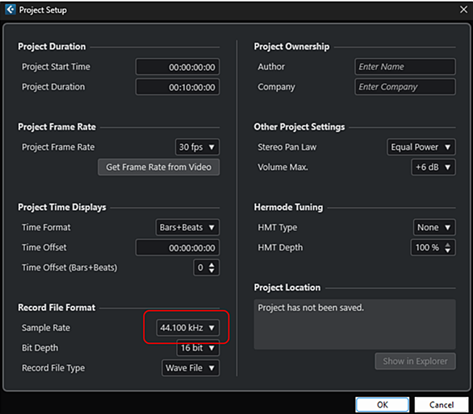Expand the Record File Type dropdown
The height and width of the screenshot is (414, 473).
(x=190, y=368)
